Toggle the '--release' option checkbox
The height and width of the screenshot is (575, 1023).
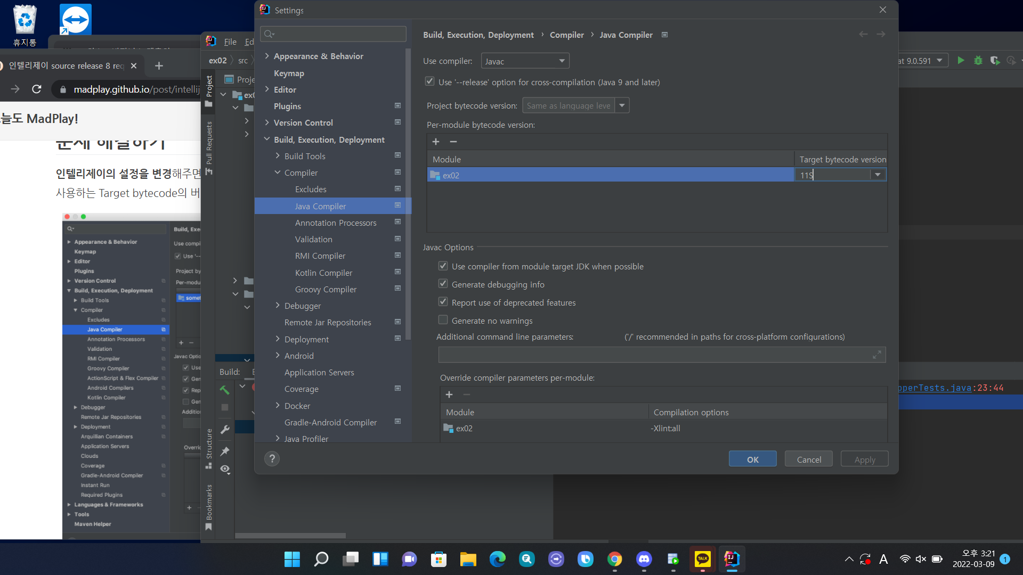[429, 82]
